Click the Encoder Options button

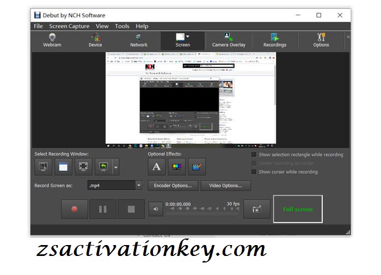[173, 186]
